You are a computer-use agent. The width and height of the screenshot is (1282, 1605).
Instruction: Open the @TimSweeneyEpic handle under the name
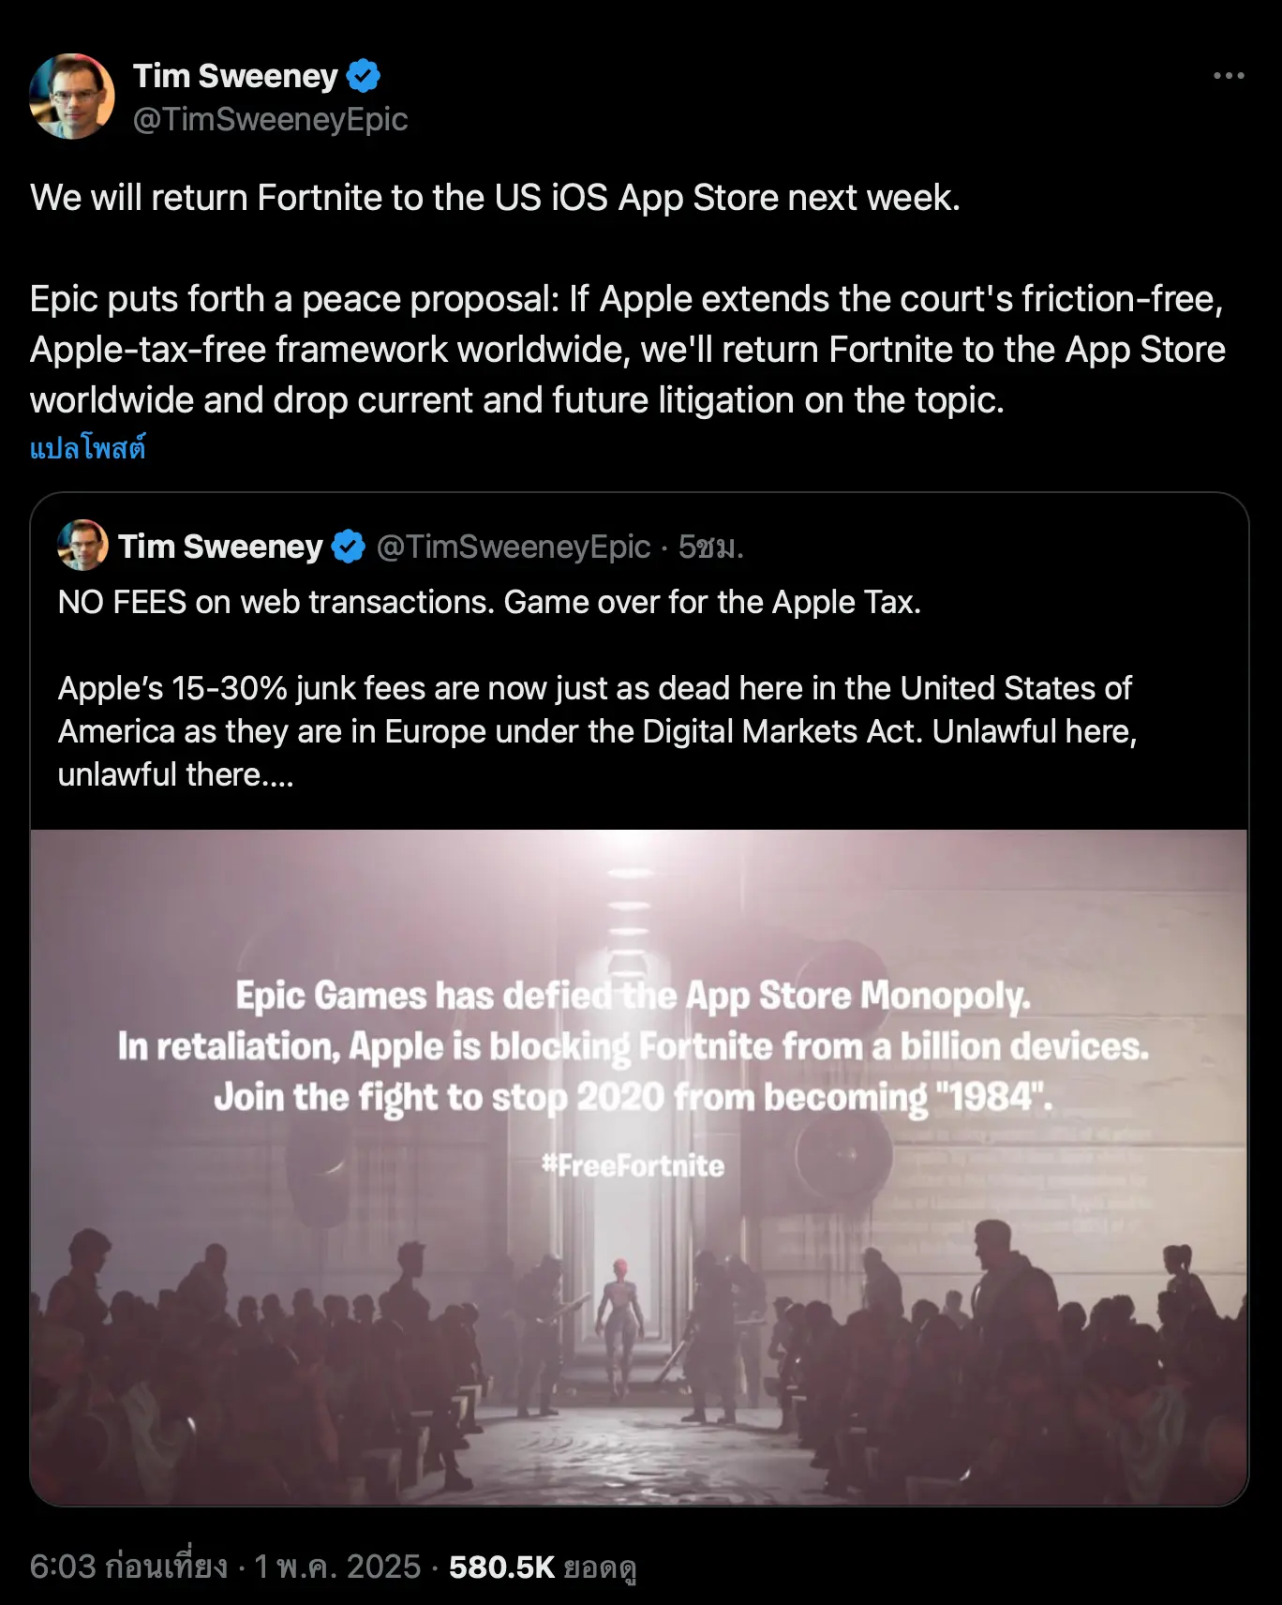pos(270,119)
